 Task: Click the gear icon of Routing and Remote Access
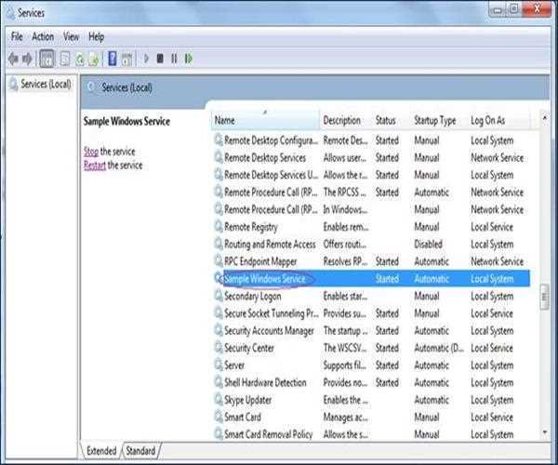click(x=219, y=244)
